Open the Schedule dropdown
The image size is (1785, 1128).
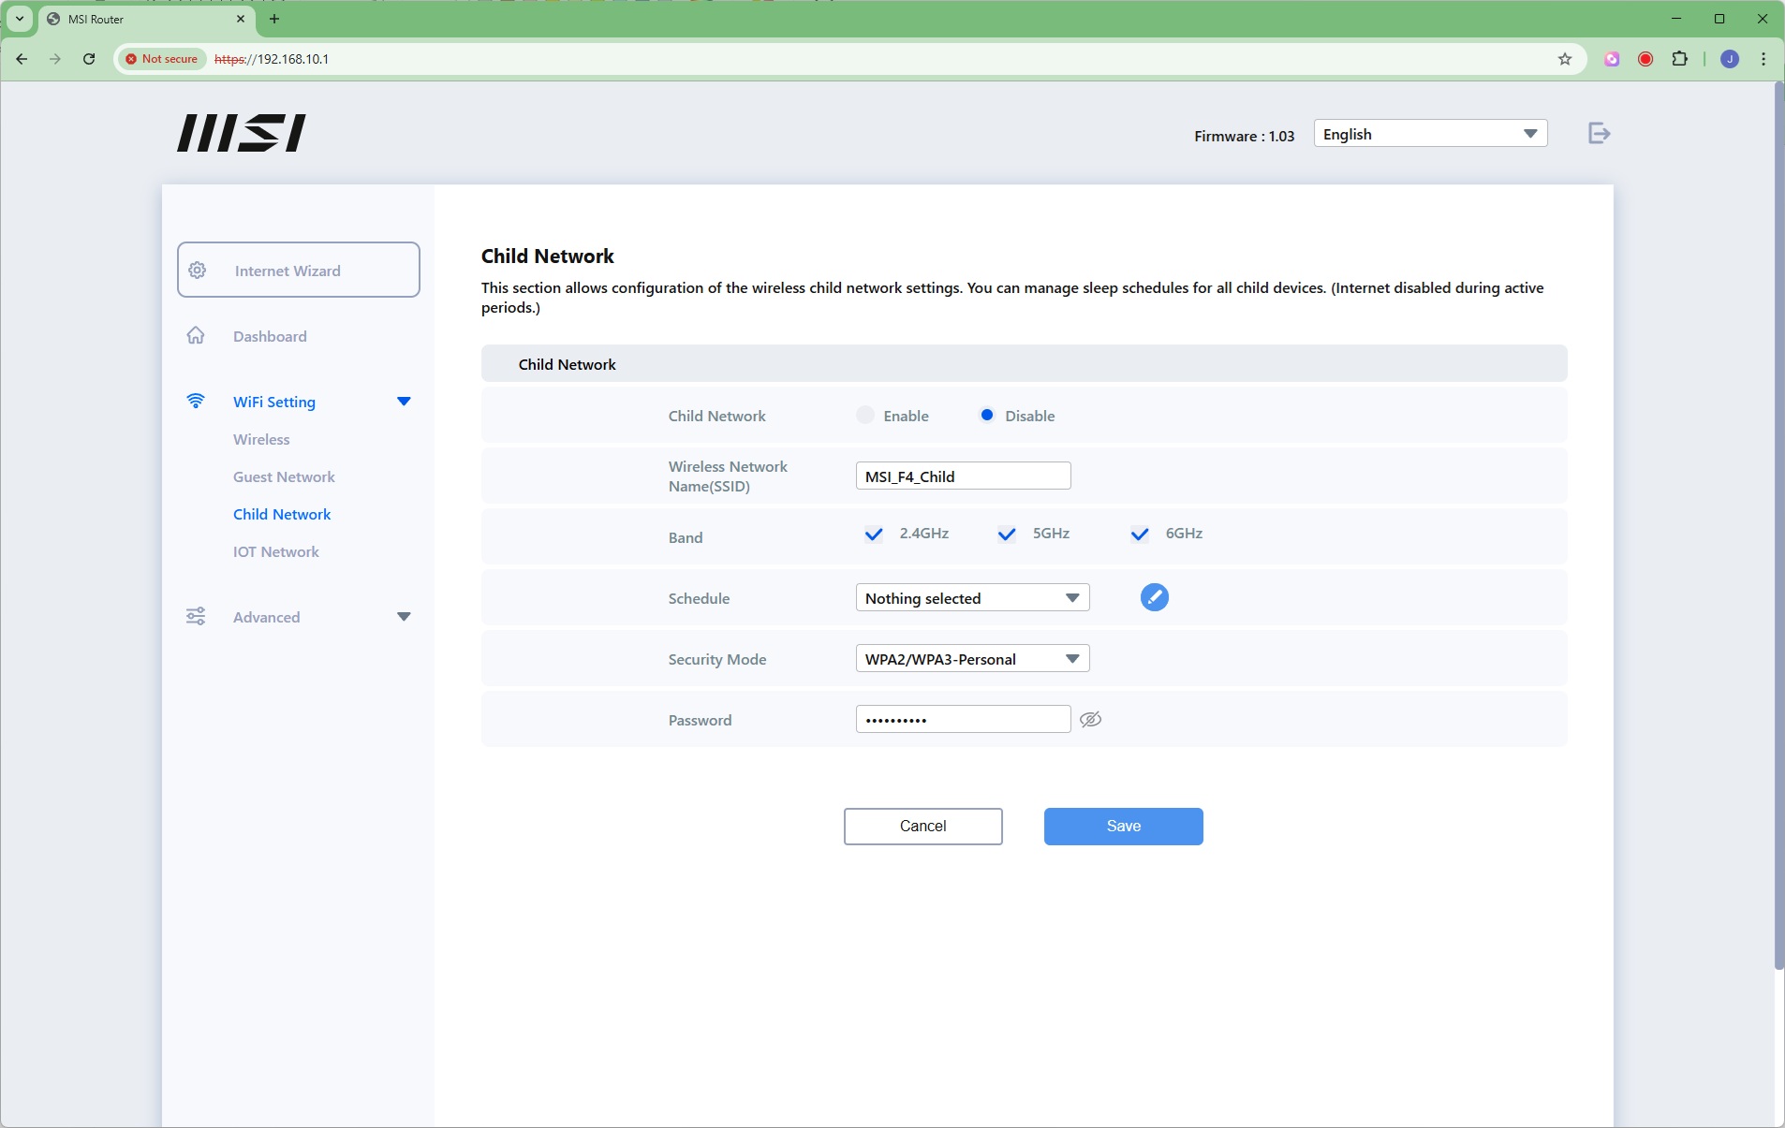972,598
